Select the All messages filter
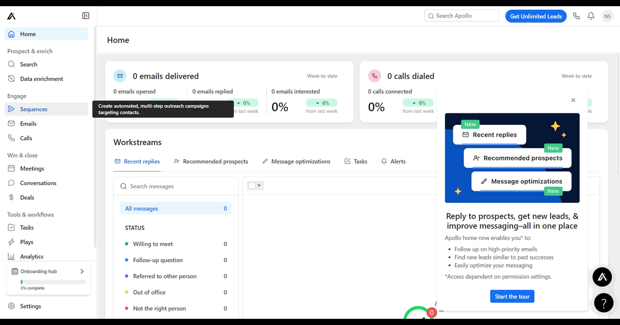This screenshot has height=325, width=620. pyautogui.click(x=176, y=208)
